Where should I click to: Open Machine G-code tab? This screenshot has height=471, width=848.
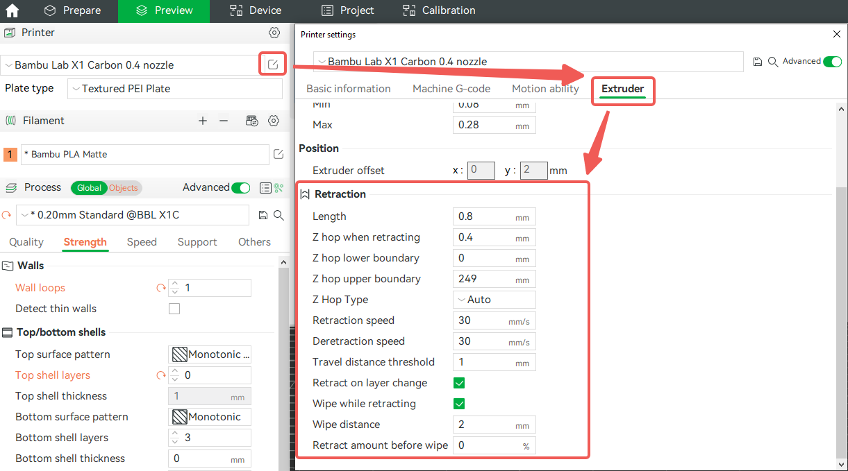451,89
